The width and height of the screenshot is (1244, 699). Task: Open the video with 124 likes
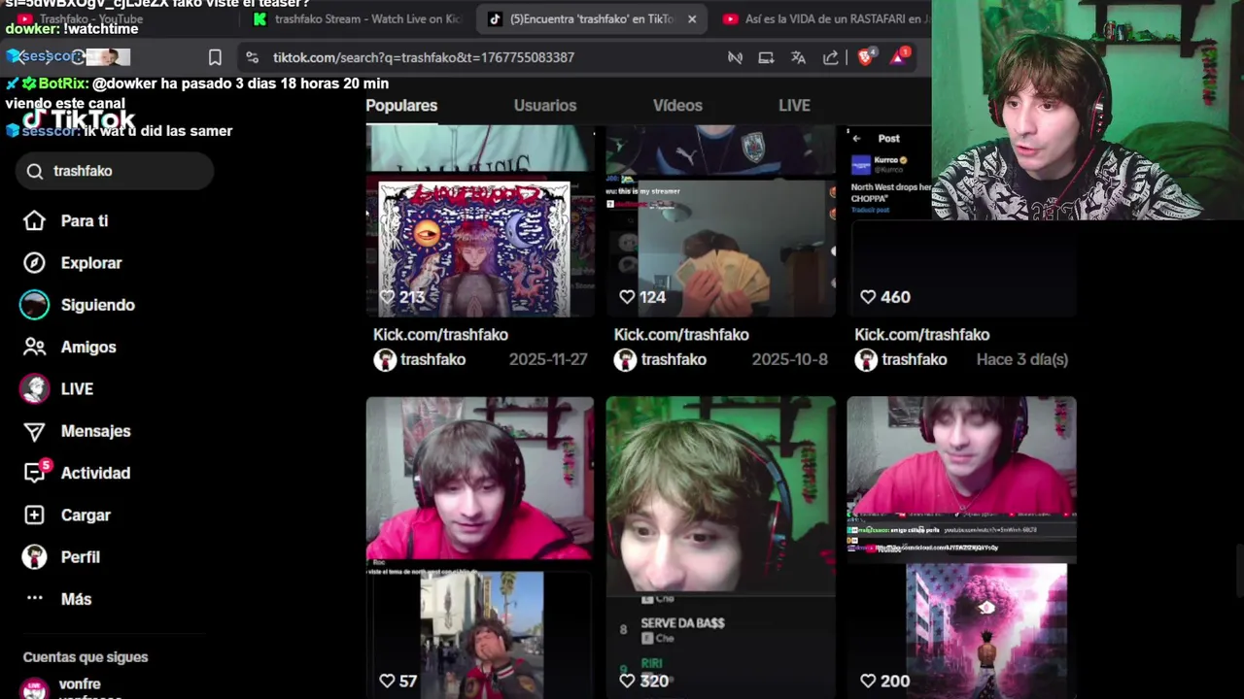(720, 221)
